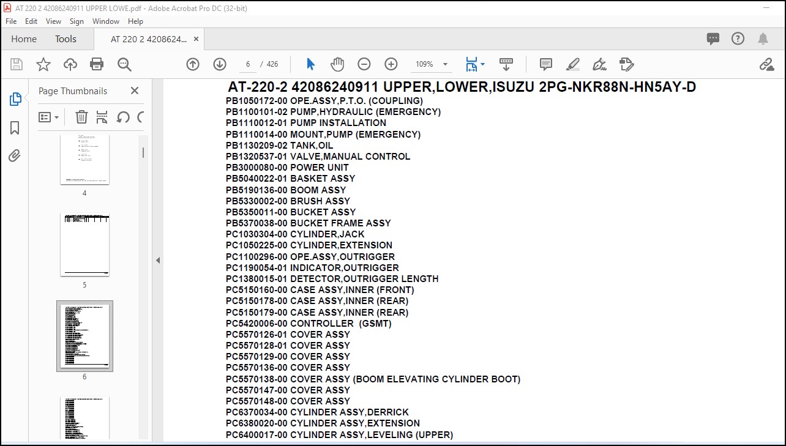This screenshot has height=446, width=786.
Task: Click line PC6400017-00 CYLINDER ASSY,LEVELING (UPPER)
Action: pyautogui.click(x=340, y=434)
